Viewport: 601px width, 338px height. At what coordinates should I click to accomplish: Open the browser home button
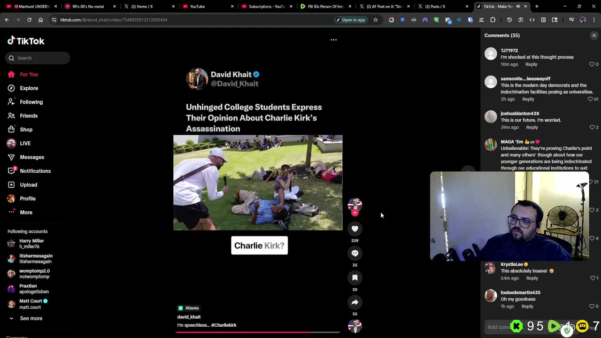(x=40, y=20)
